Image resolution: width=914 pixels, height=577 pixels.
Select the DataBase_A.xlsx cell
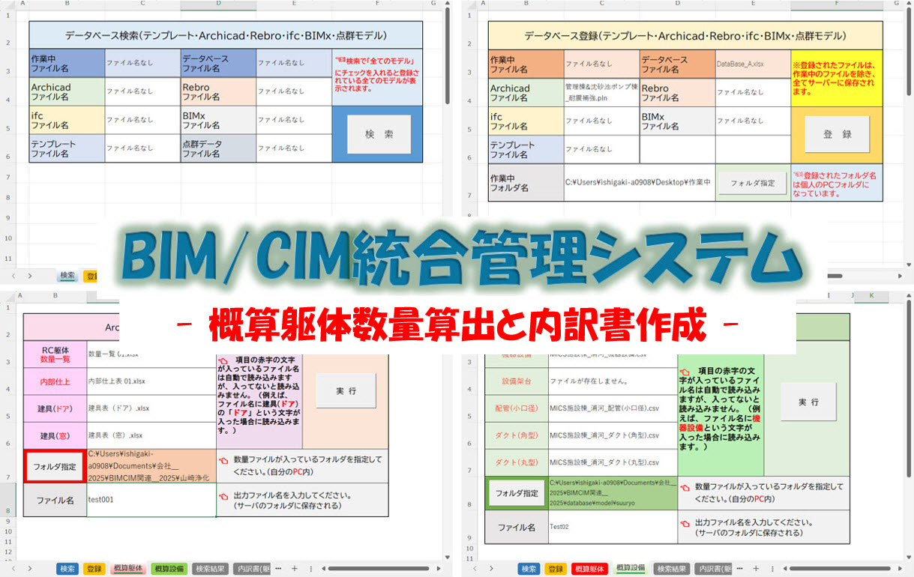(752, 64)
